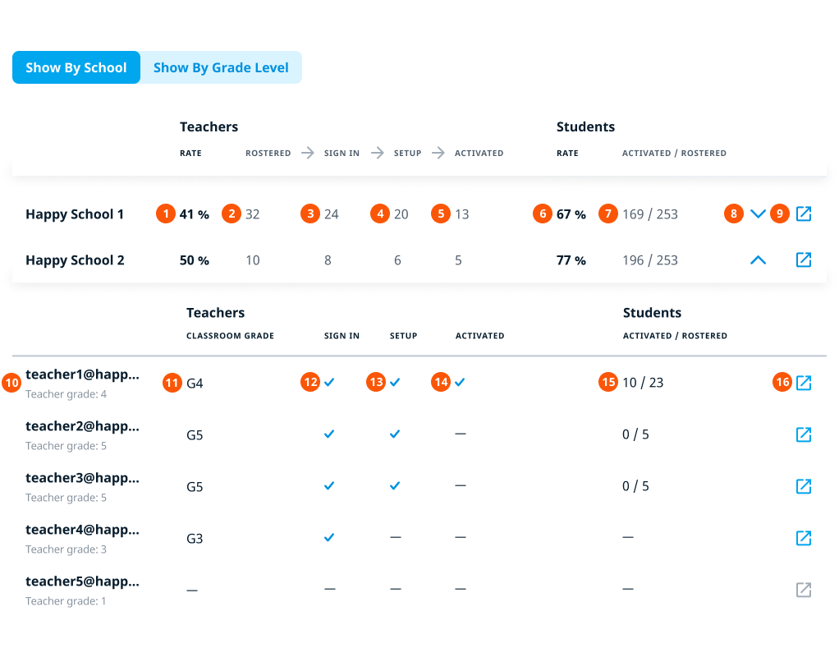Open teacher3 external link icon
The width and height of the screenshot is (839, 657).
pyautogui.click(x=804, y=486)
